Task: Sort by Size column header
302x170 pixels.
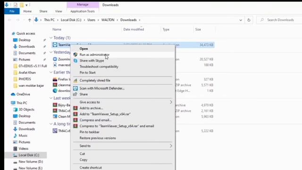Action: 198,29
